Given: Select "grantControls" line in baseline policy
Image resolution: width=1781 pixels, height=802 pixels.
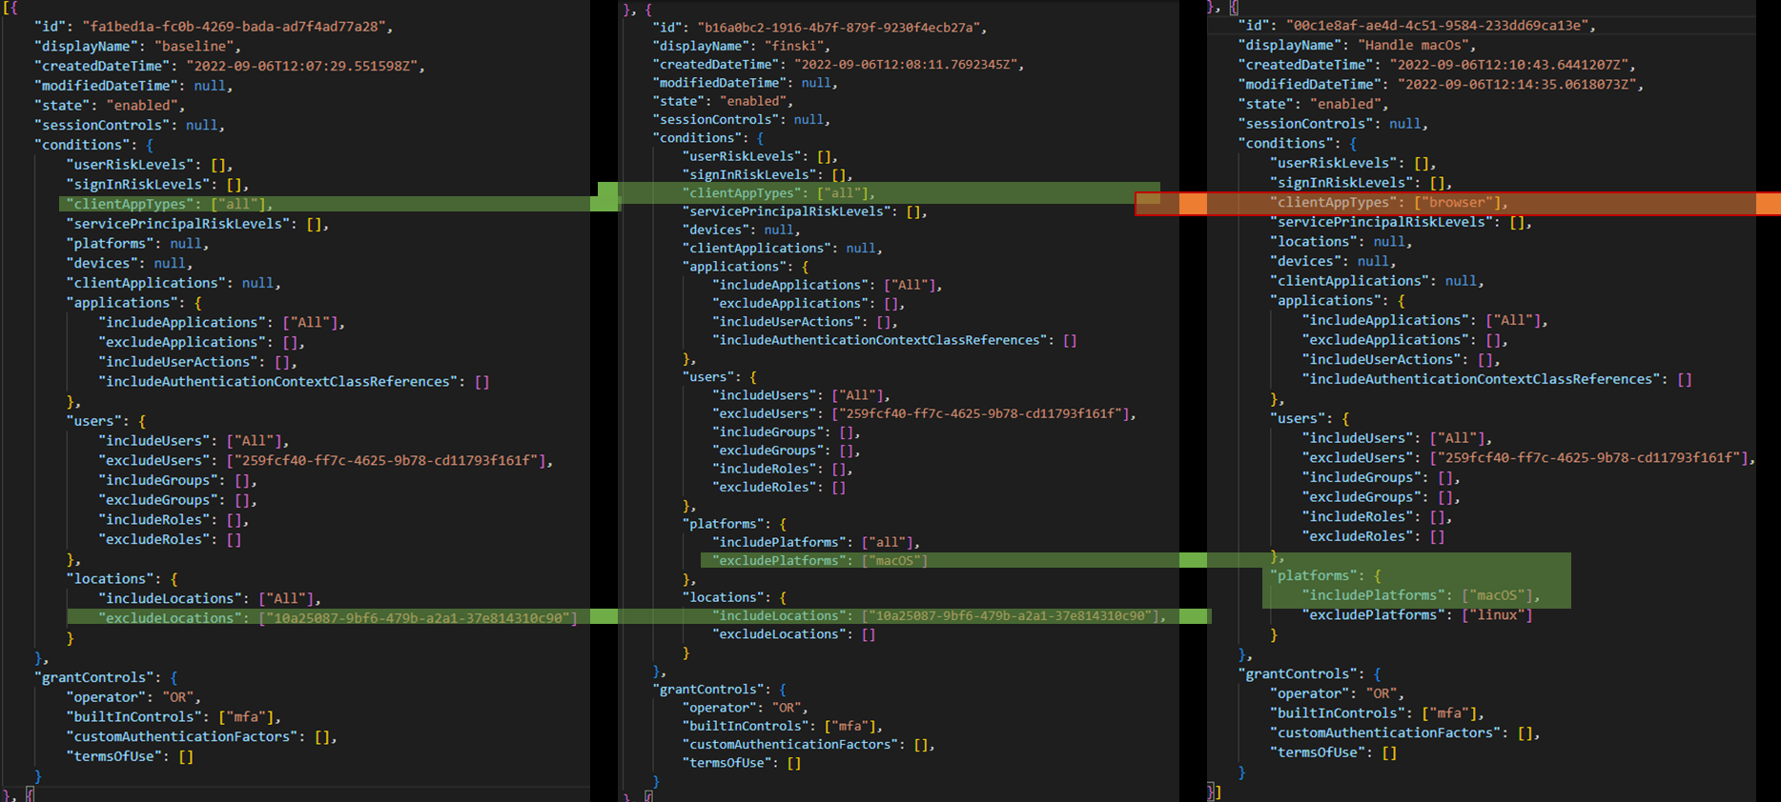Looking at the screenshot, I should pyautogui.click(x=106, y=677).
